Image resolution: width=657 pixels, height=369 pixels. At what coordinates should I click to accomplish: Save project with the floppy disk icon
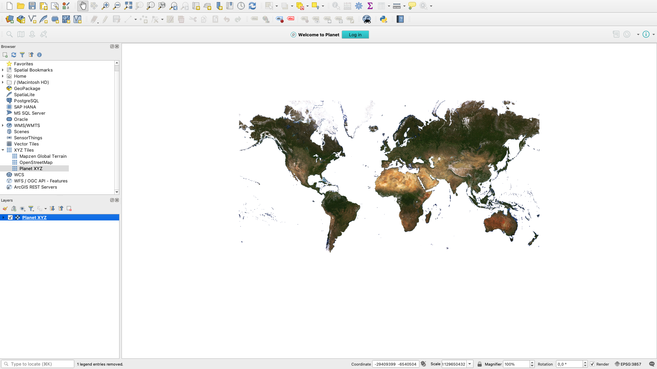click(32, 6)
